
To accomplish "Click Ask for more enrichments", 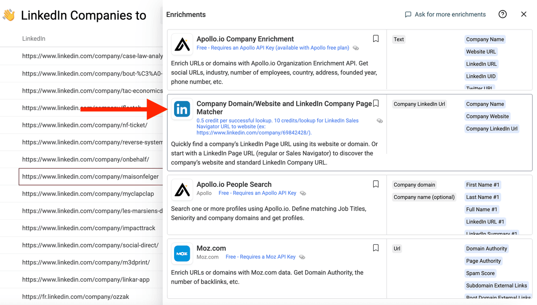I will [x=445, y=14].
